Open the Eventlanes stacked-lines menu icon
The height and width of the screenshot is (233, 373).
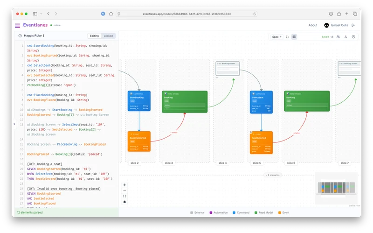[17, 25]
